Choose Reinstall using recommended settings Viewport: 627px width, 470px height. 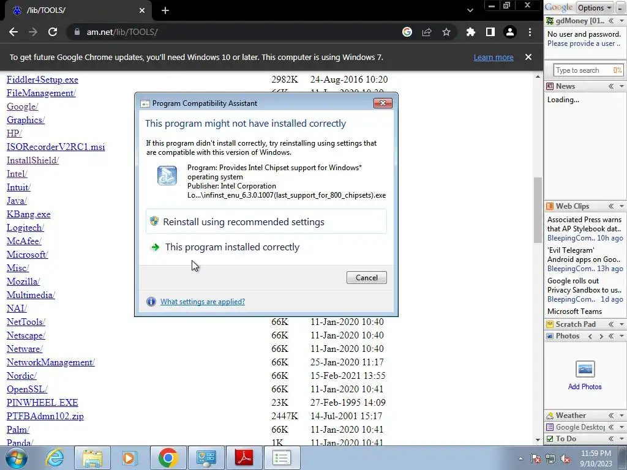pyautogui.click(x=266, y=222)
